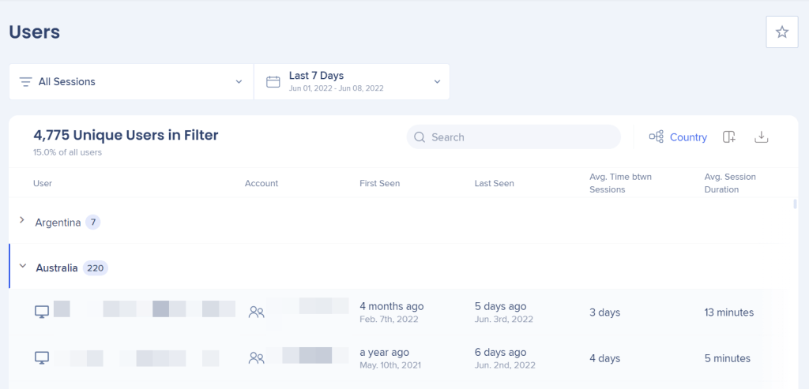The image size is (809, 389).
Task: Collapse the Australia country group
Action: 23,267
